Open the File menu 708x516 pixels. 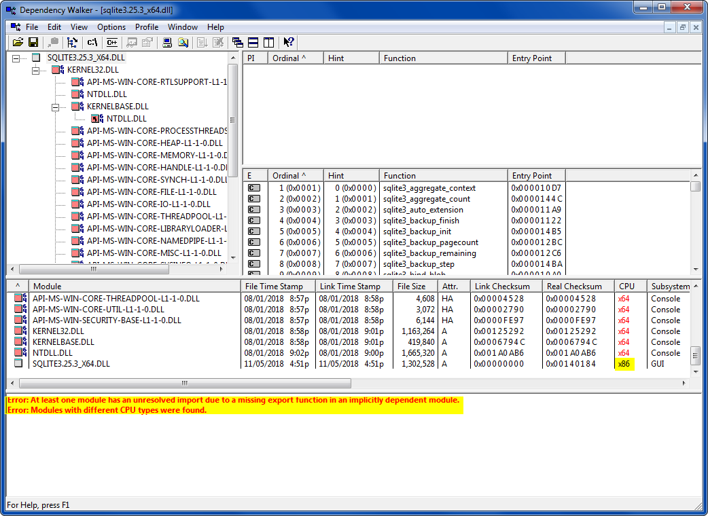(x=32, y=27)
